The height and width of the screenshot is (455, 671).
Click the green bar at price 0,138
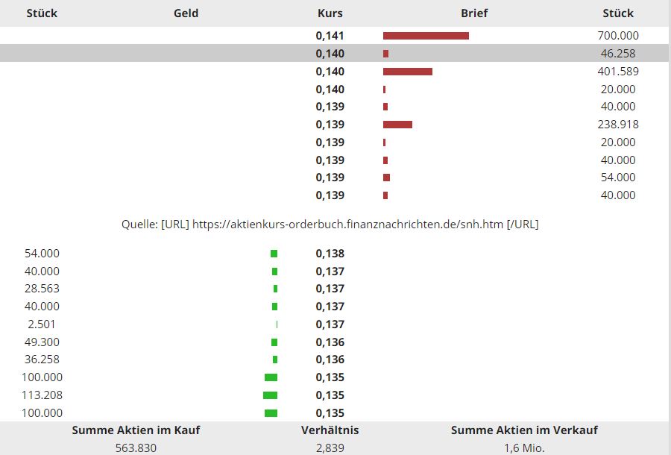pos(274,254)
